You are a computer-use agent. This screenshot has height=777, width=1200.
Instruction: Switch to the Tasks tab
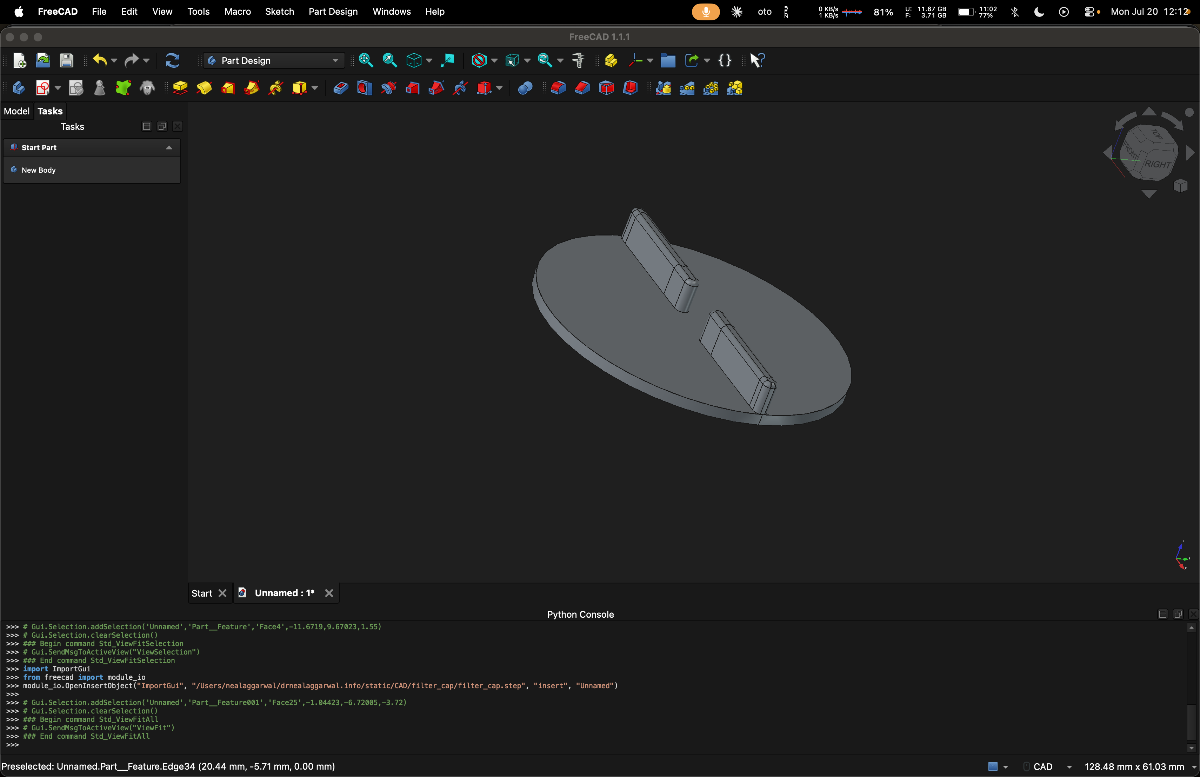pyautogui.click(x=50, y=111)
